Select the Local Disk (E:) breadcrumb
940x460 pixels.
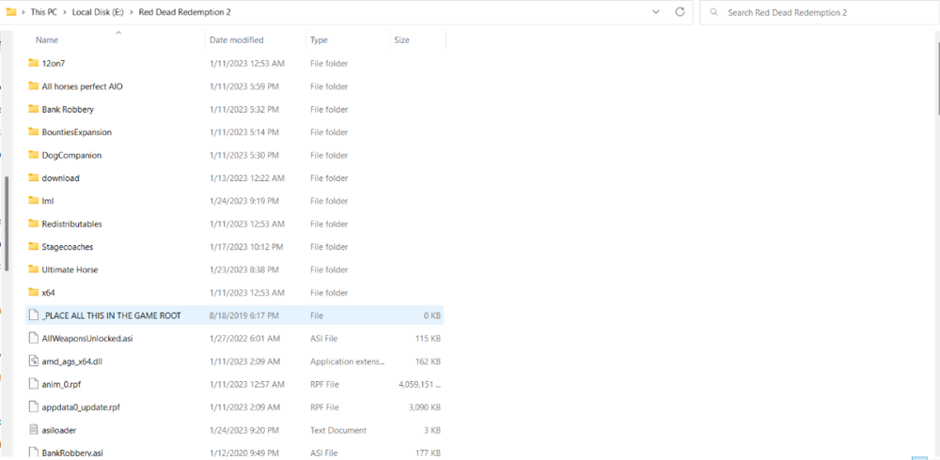99,12
